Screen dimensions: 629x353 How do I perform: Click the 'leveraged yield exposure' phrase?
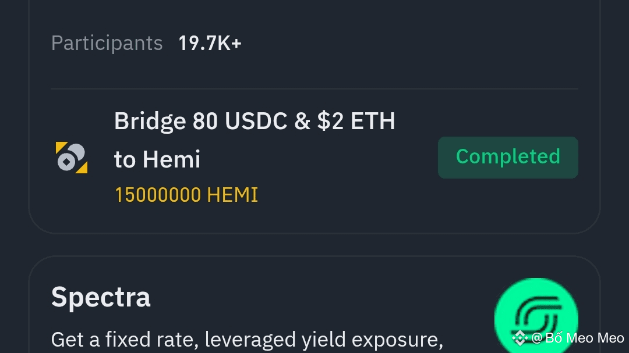point(324,340)
